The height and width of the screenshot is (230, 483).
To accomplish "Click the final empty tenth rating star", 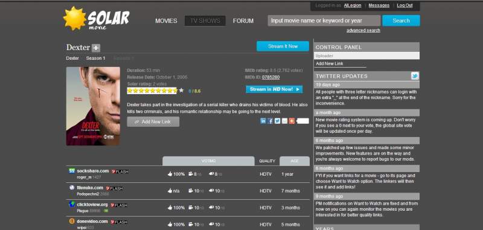I will tap(181, 91).
